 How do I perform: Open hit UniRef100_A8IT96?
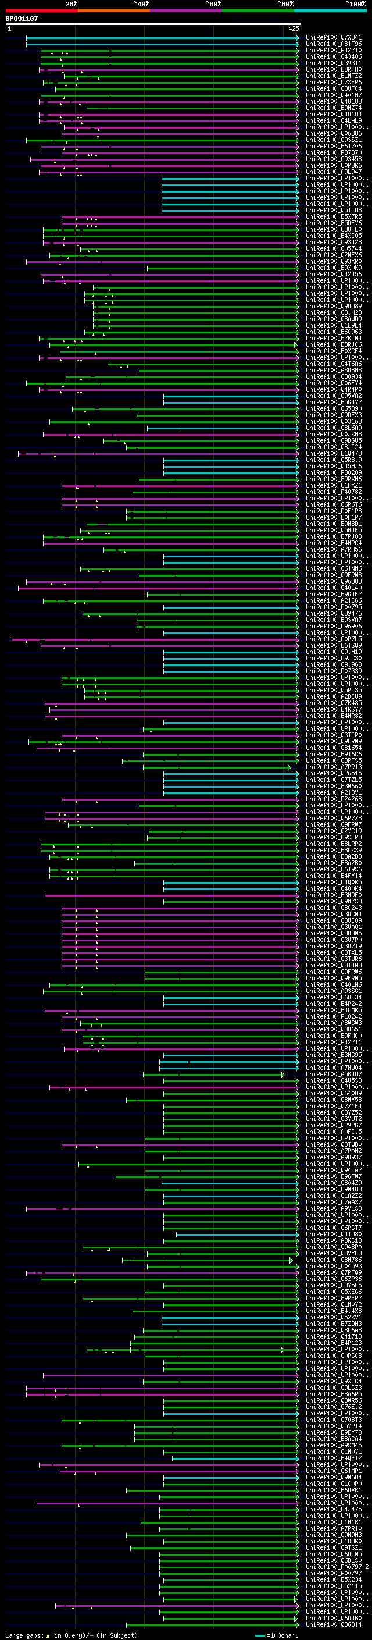pyautogui.click(x=333, y=44)
